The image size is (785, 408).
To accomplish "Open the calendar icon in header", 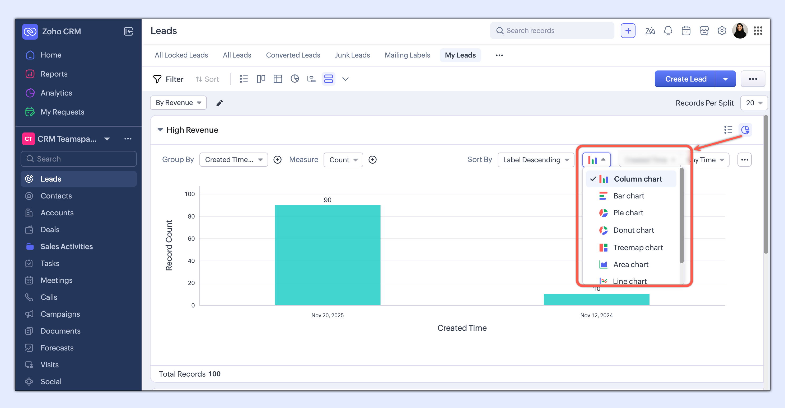I will pos(686,31).
